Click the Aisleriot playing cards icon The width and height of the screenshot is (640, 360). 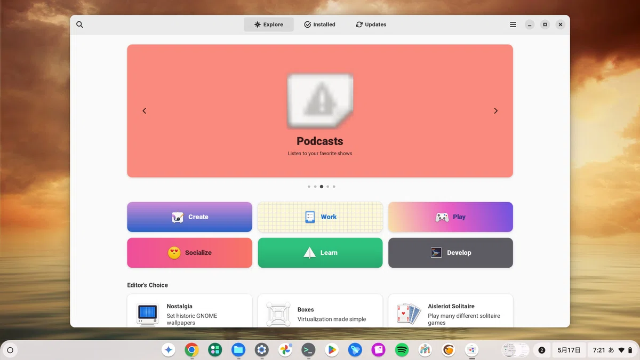[409, 315]
